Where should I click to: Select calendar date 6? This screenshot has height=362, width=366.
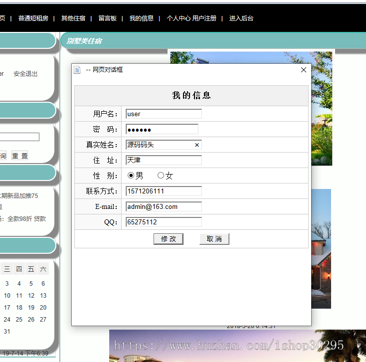[43, 284]
